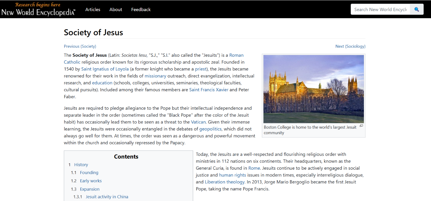Open the Feedback menu item
This screenshot has height=201, width=431.
[141, 9]
